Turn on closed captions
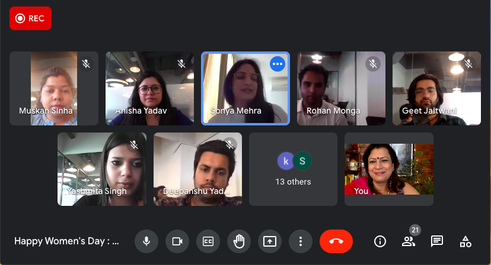This screenshot has width=491, height=265. coord(208,241)
